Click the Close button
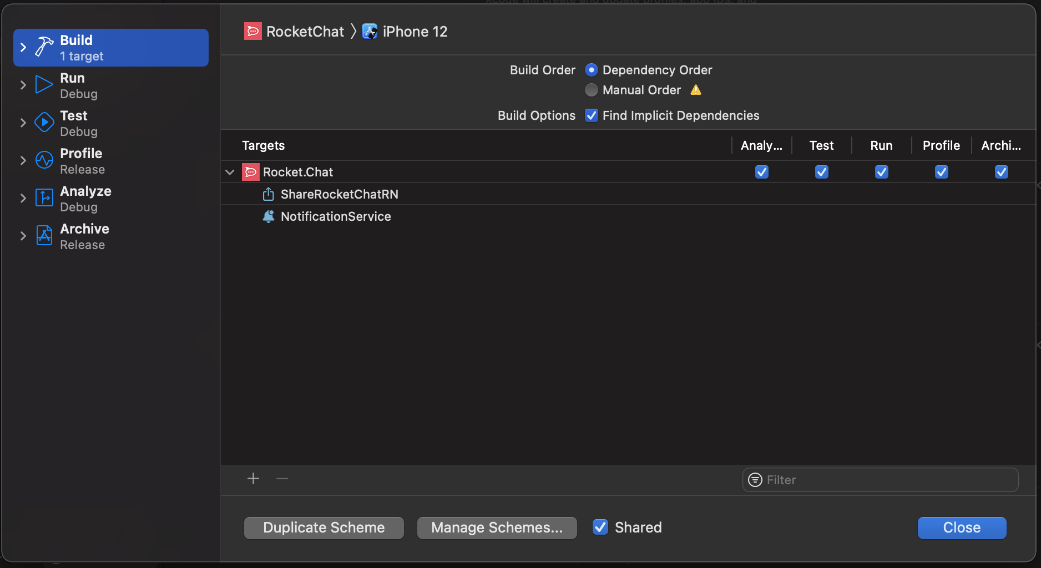The image size is (1041, 568). (962, 528)
